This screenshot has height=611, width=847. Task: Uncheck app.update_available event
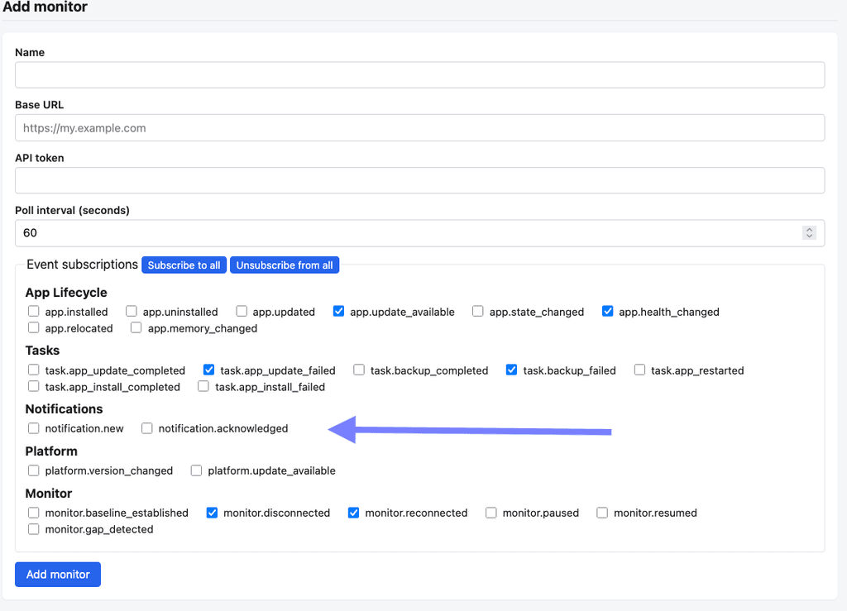[x=338, y=312]
